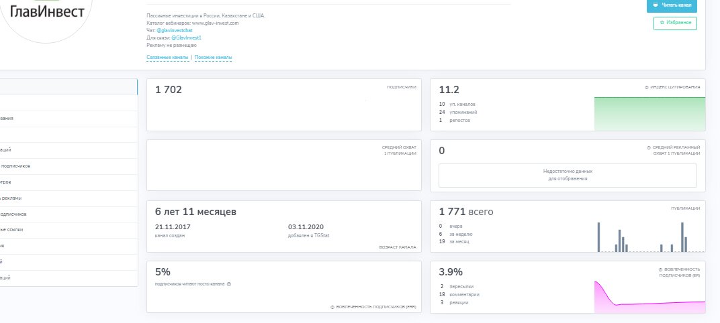Image resolution: width=720 pixels, height=323 pixels.
Task: Click the publications bar chart
Action: click(x=651, y=237)
